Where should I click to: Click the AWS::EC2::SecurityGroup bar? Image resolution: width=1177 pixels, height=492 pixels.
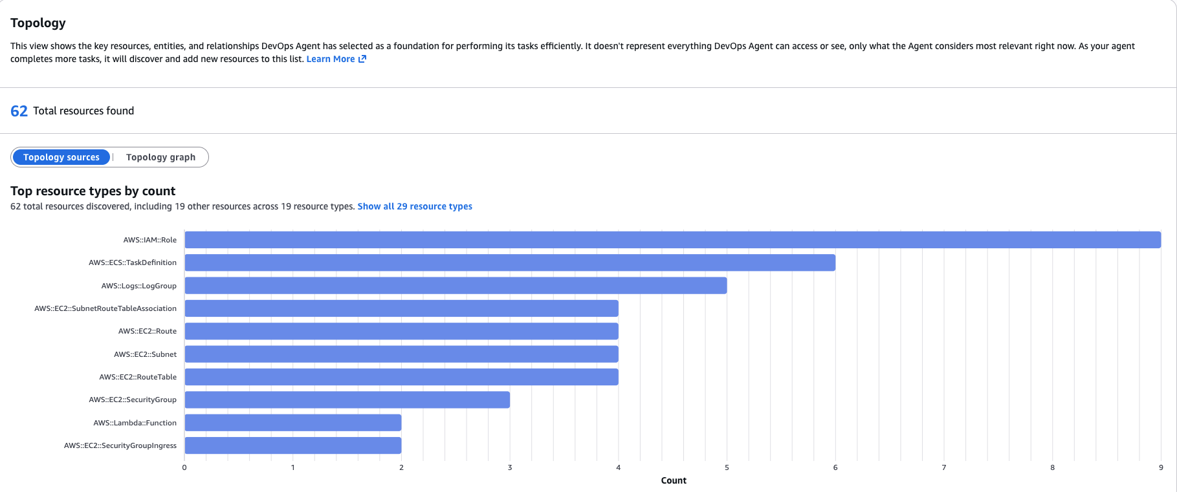click(x=347, y=400)
